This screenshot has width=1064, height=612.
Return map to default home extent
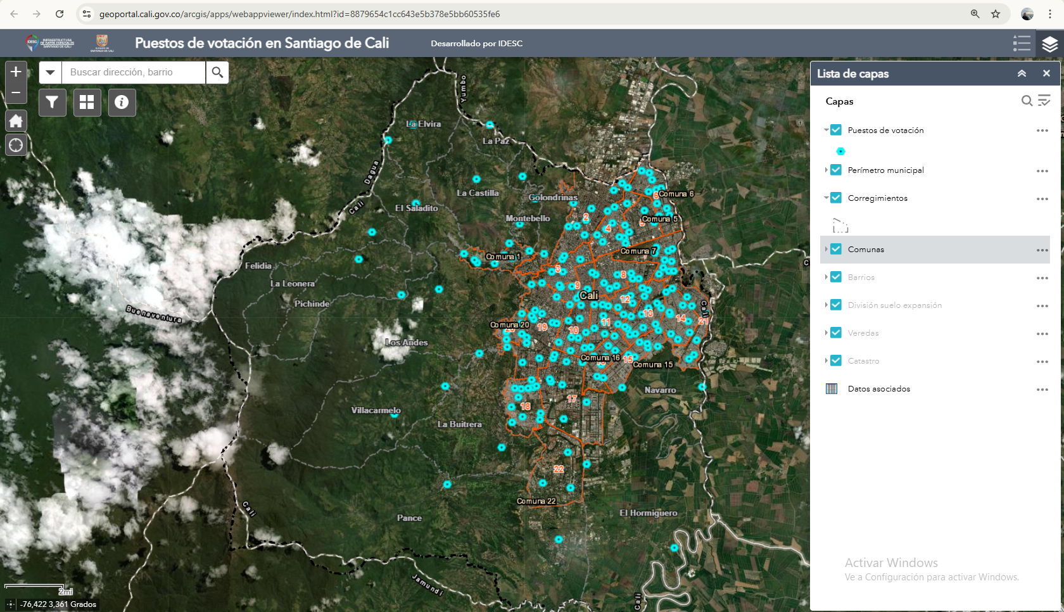(x=16, y=121)
